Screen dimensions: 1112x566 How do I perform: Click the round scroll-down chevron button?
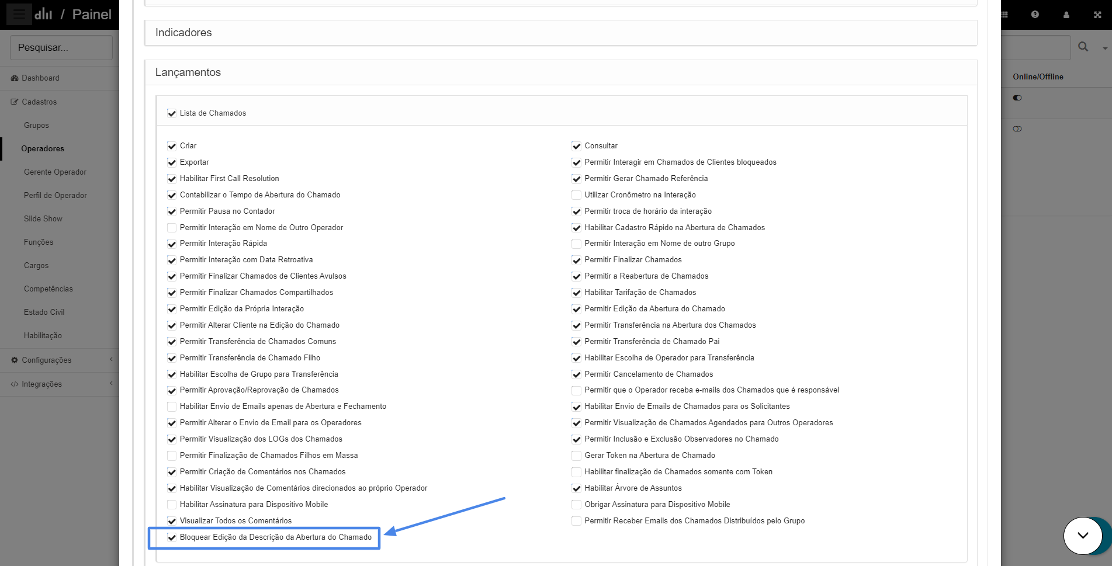click(1083, 536)
